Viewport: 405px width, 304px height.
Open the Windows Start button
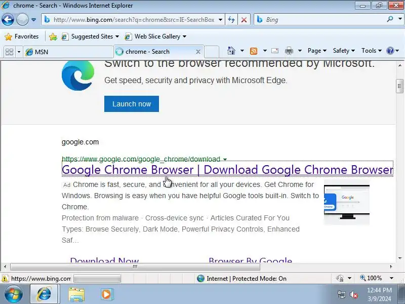click(14, 294)
